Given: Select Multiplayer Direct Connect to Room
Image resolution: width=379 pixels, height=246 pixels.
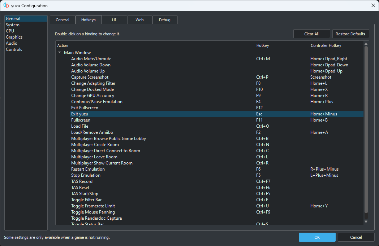Looking at the screenshot, I should [217, 151].
